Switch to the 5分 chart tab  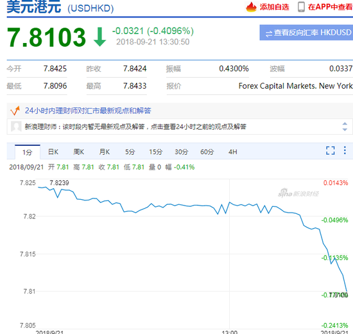tap(130, 152)
